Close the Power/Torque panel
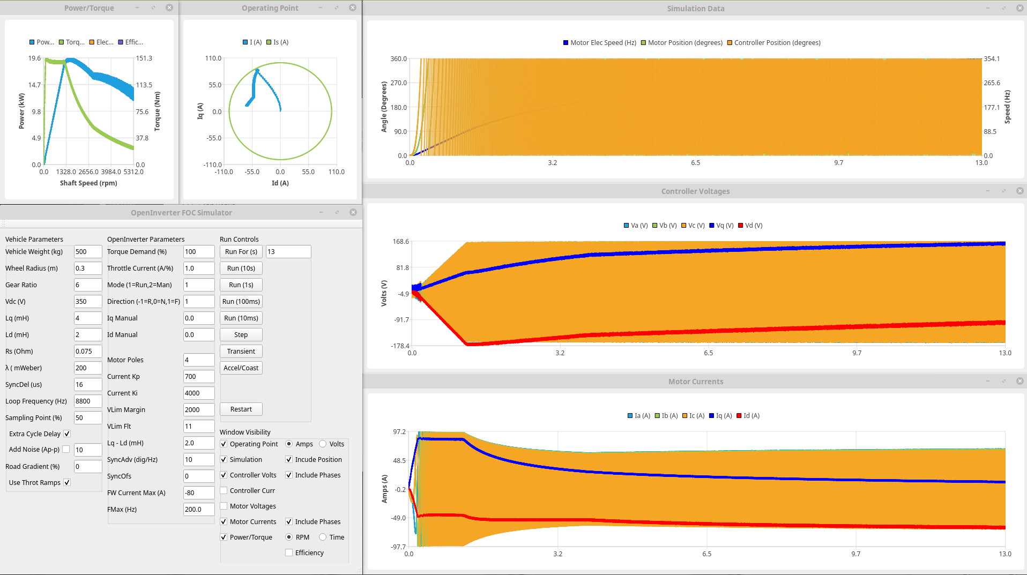Image resolution: width=1027 pixels, height=575 pixels. (169, 8)
